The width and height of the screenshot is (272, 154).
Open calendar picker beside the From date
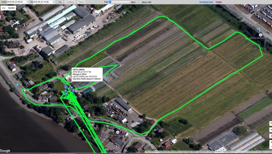click(28, 2)
